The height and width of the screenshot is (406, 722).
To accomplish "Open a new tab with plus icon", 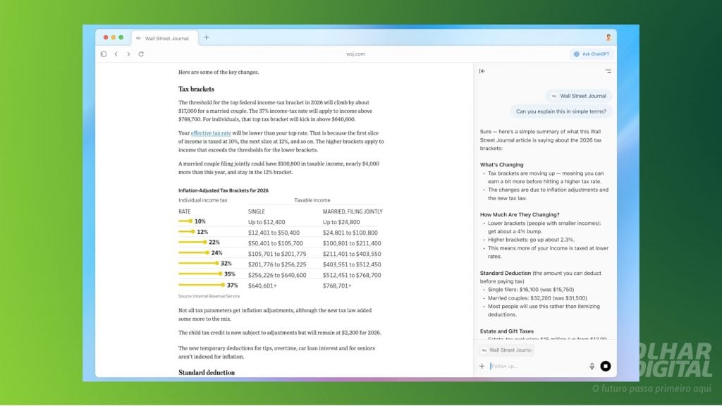I will click(206, 37).
